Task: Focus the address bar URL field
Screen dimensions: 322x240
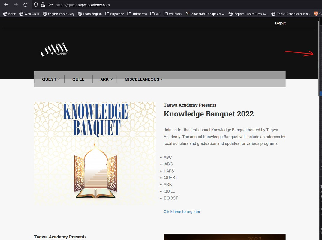Action: coord(83,5)
